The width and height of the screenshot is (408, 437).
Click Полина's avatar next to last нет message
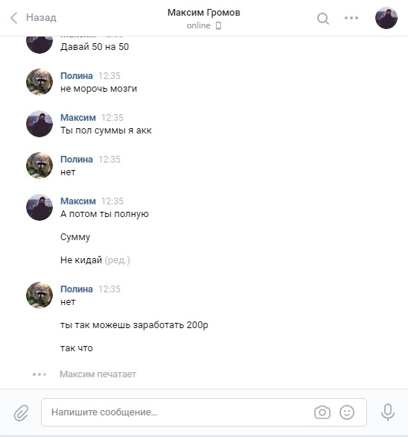click(39, 295)
